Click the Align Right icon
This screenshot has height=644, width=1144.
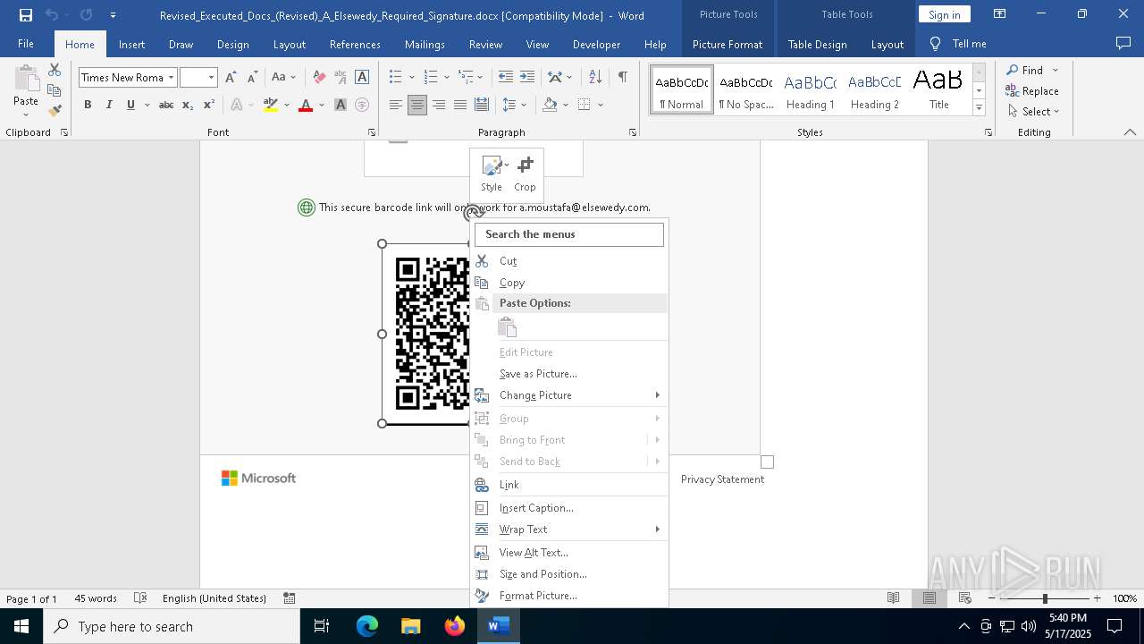point(438,105)
